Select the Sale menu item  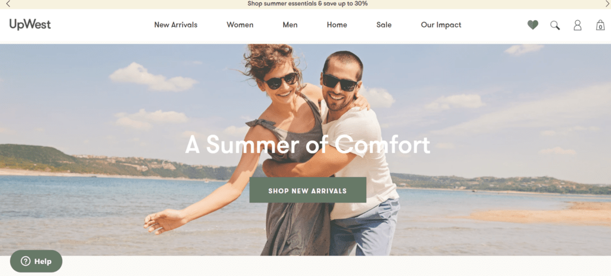click(384, 25)
